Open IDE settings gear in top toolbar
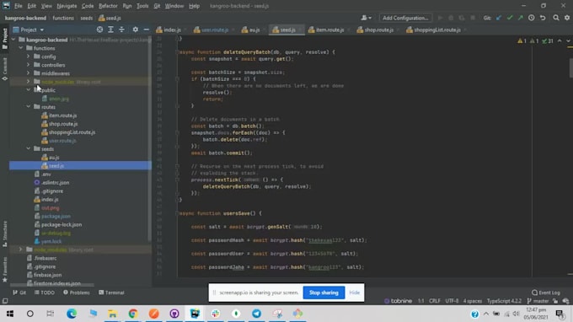This screenshot has width=573, height=322. point(567,18)
